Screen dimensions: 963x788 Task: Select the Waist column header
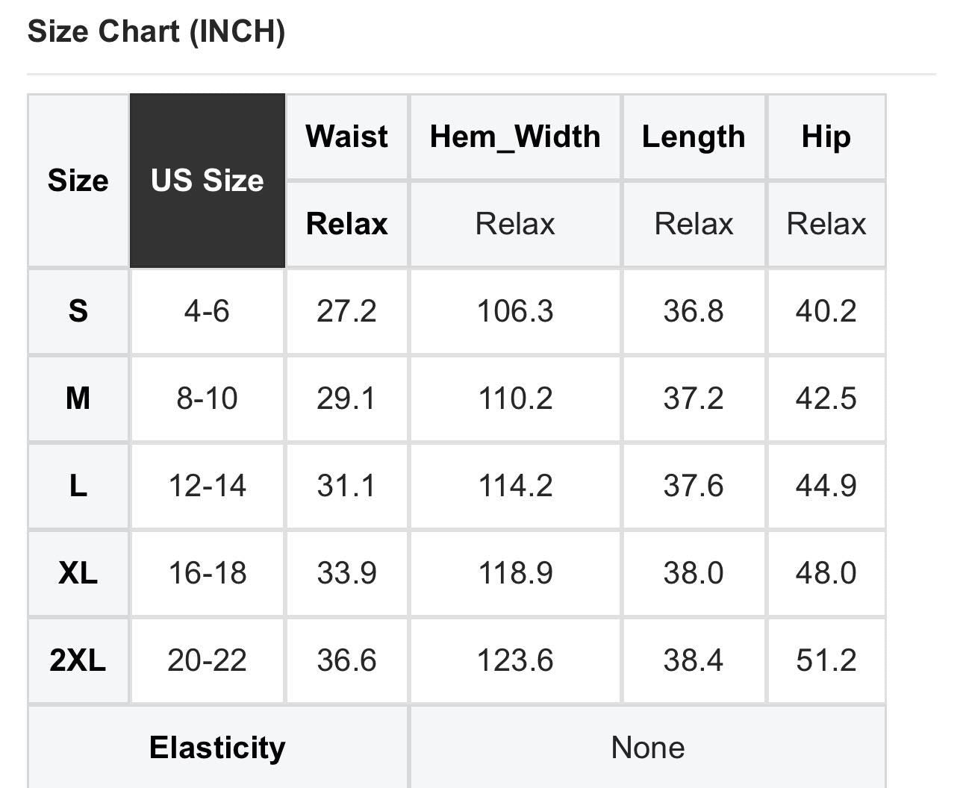pyautogui.click(x=346, y=137)
